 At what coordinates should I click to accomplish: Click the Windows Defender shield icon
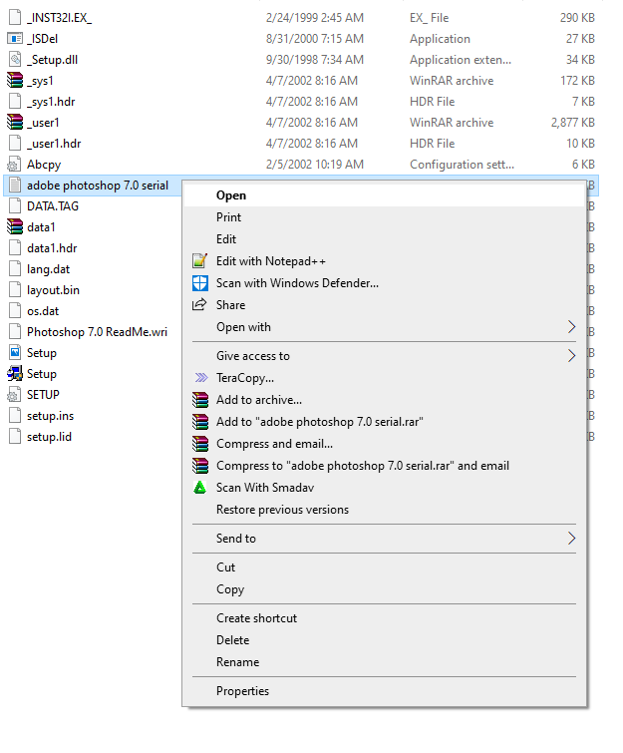coord(199,283)
